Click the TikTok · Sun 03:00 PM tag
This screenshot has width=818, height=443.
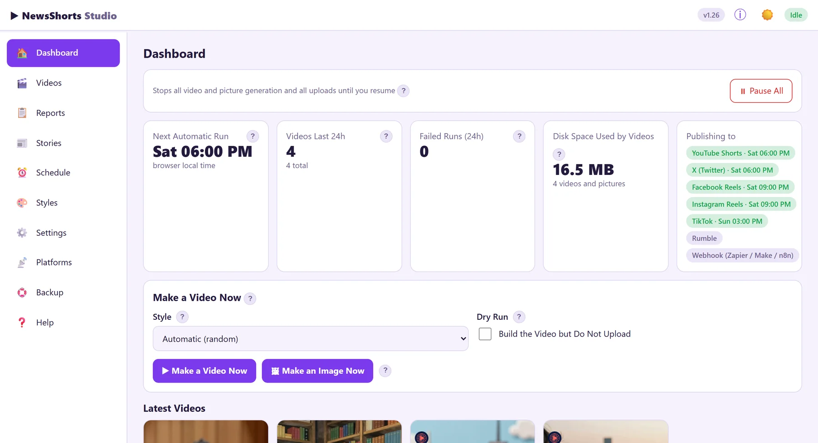tap(727, 221)
